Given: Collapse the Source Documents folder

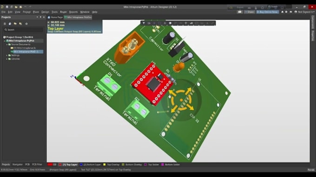Looking at the screenshot, I should coord(7,44).
